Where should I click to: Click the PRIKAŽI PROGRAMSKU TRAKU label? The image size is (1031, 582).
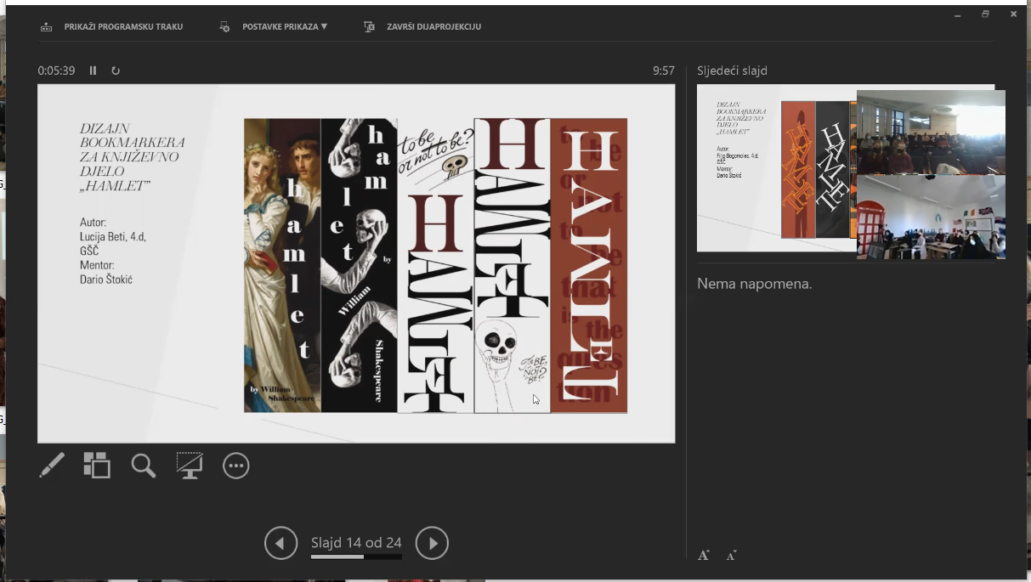123,27
